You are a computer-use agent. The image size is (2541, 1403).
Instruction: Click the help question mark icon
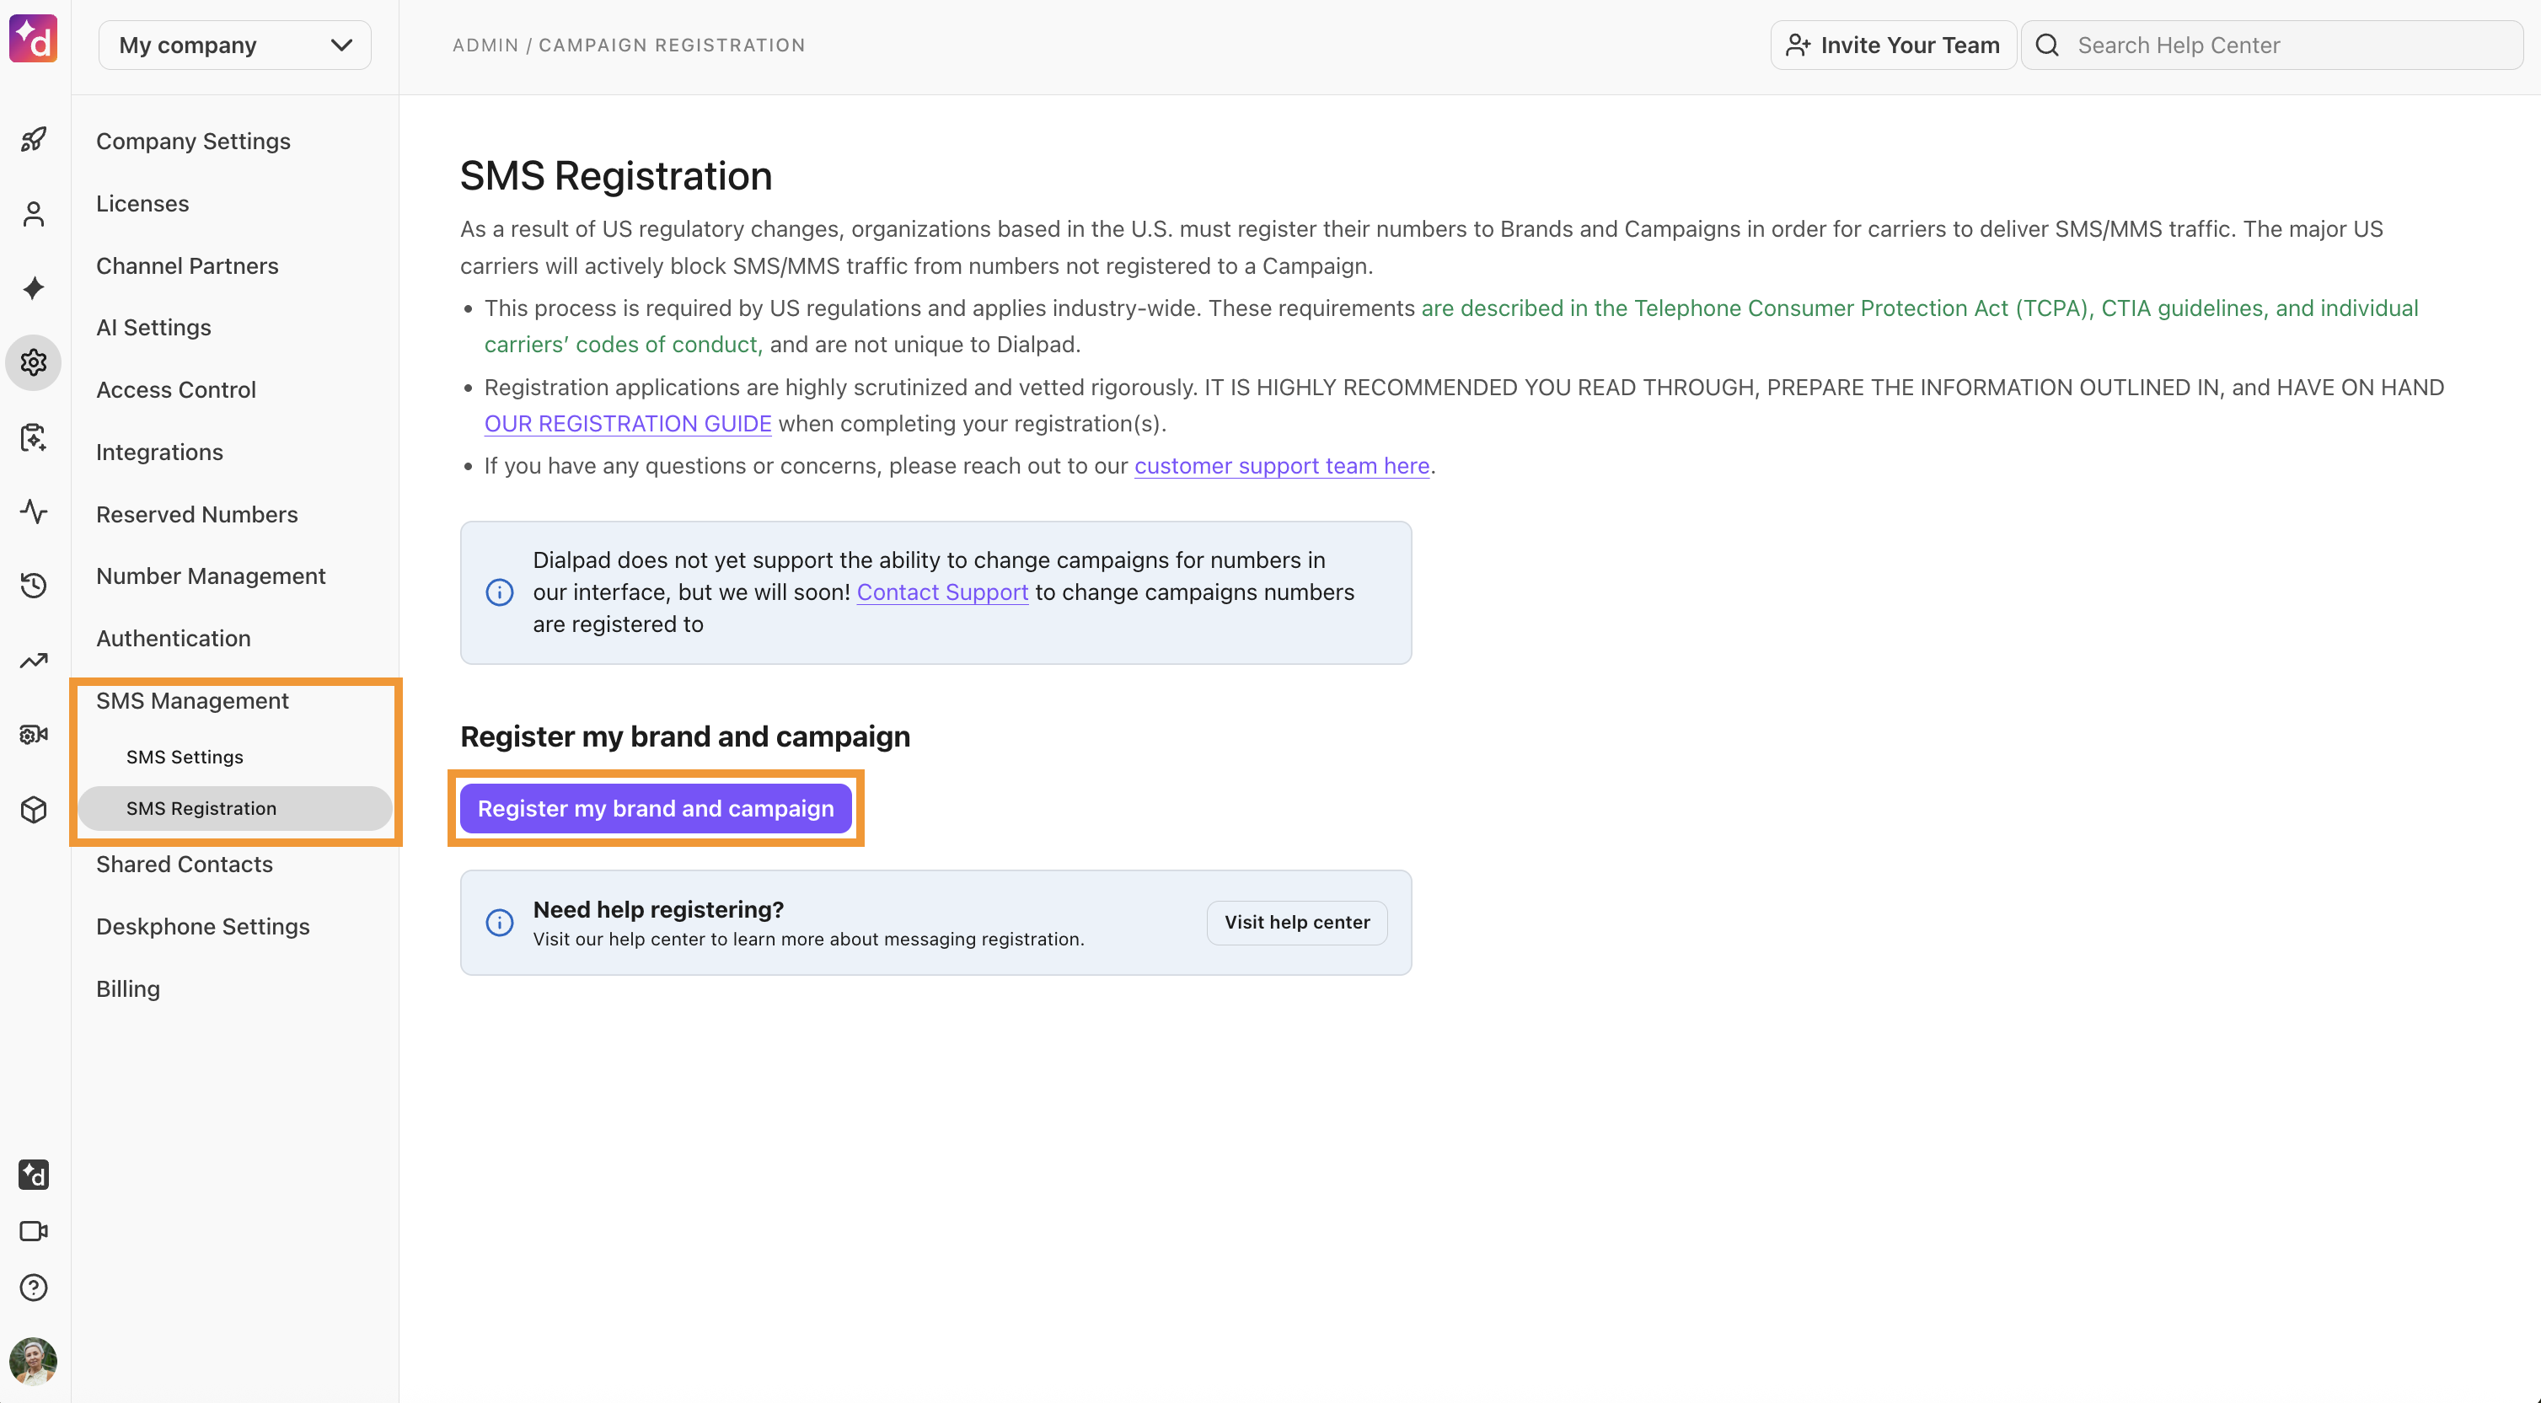tap(34, 1288)
